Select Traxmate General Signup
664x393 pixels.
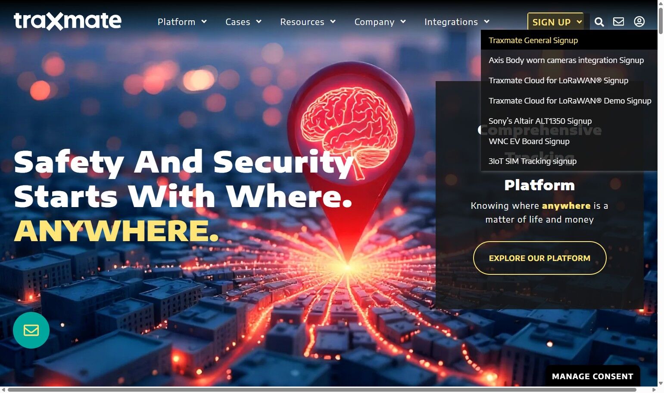coord(533,40)
